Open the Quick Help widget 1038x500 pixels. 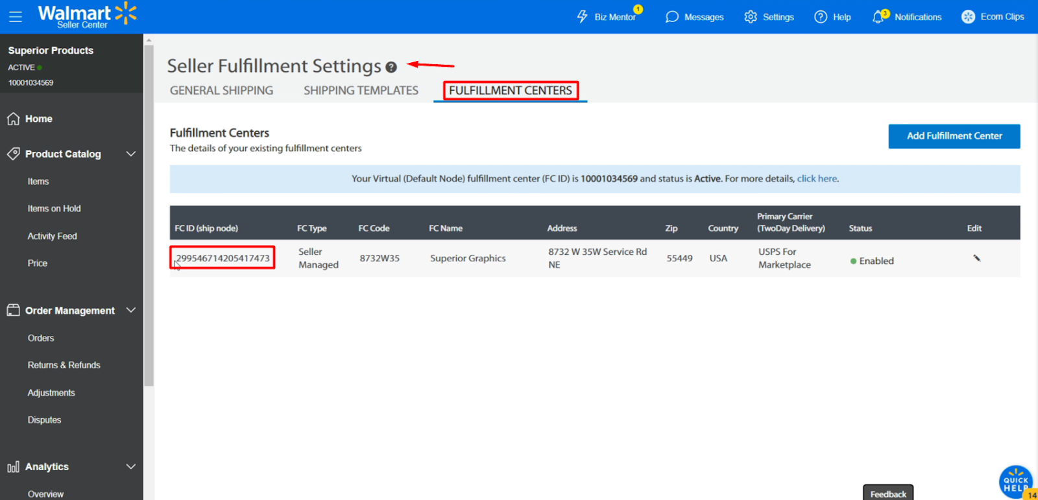(1016, 482)
